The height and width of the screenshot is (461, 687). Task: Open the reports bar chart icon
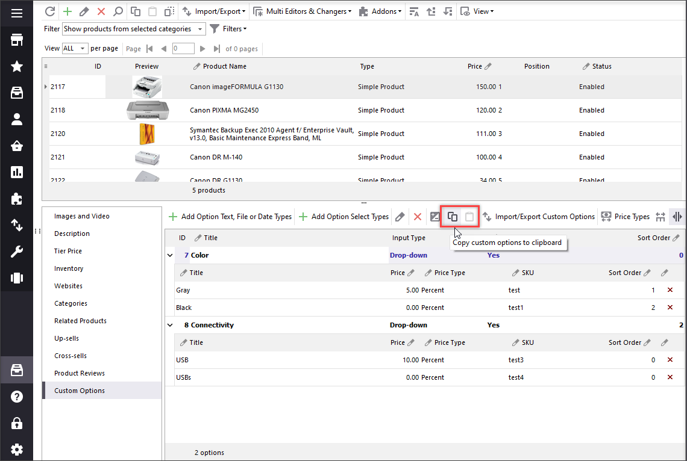click(17, 172)
